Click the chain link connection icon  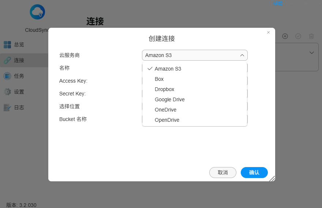[7, 60]
